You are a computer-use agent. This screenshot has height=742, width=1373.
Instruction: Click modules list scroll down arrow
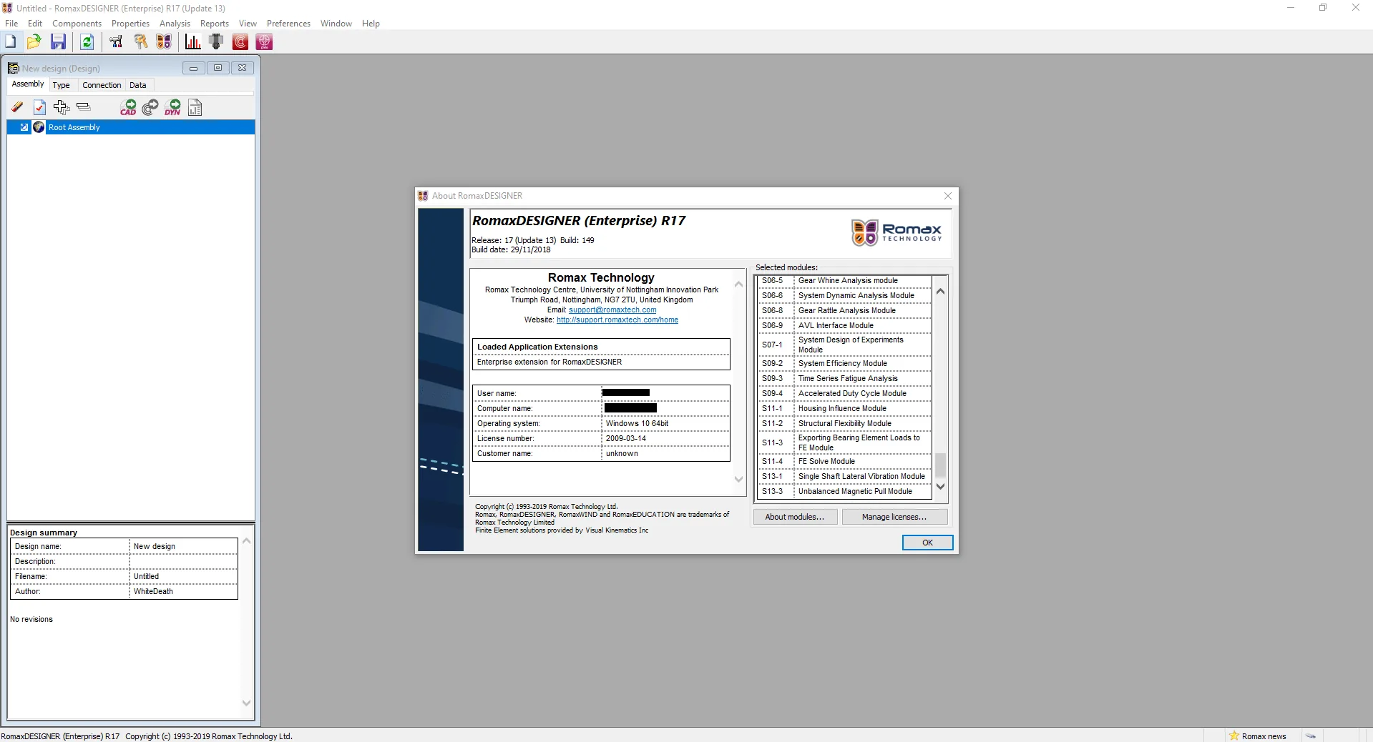click(x=940, y=487)
